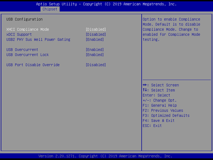Toggle the USB Overcurrent Enabled value

click(95, 50)
